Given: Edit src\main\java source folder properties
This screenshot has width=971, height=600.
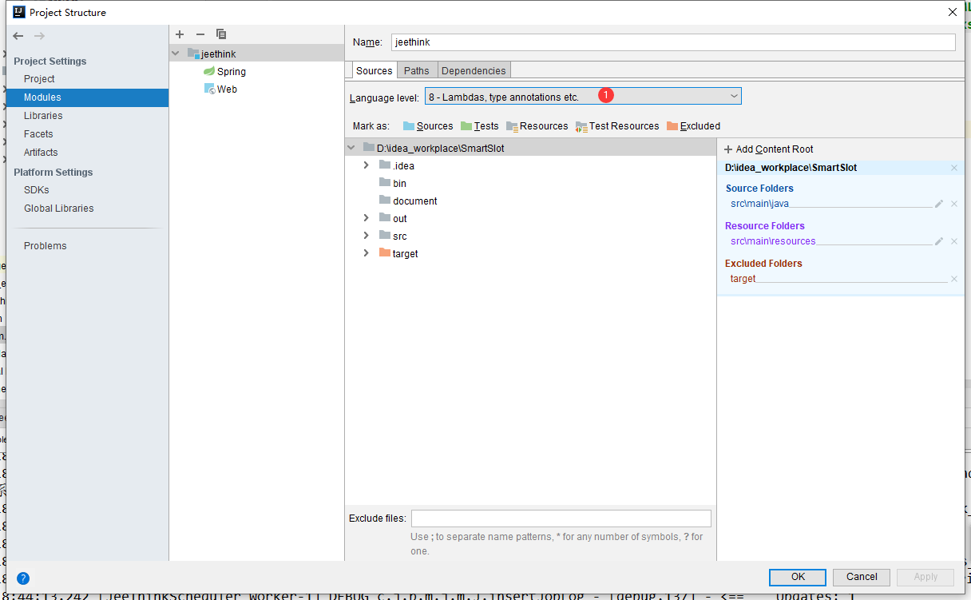Looking at the screenshot, I should (939, 204).
